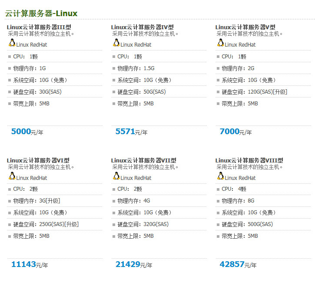
Task: Open the Linux云计算服务器VIII型 title link
Action: (249, 160)
